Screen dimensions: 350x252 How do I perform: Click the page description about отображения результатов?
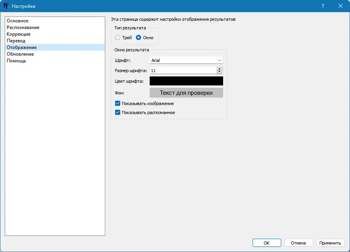(173, 19)
